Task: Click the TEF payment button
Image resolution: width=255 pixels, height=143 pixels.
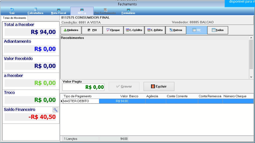Action: 197,30
